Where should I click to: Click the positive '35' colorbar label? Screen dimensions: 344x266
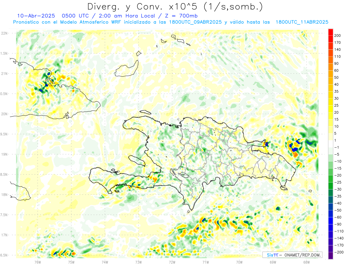click(337, 92)
